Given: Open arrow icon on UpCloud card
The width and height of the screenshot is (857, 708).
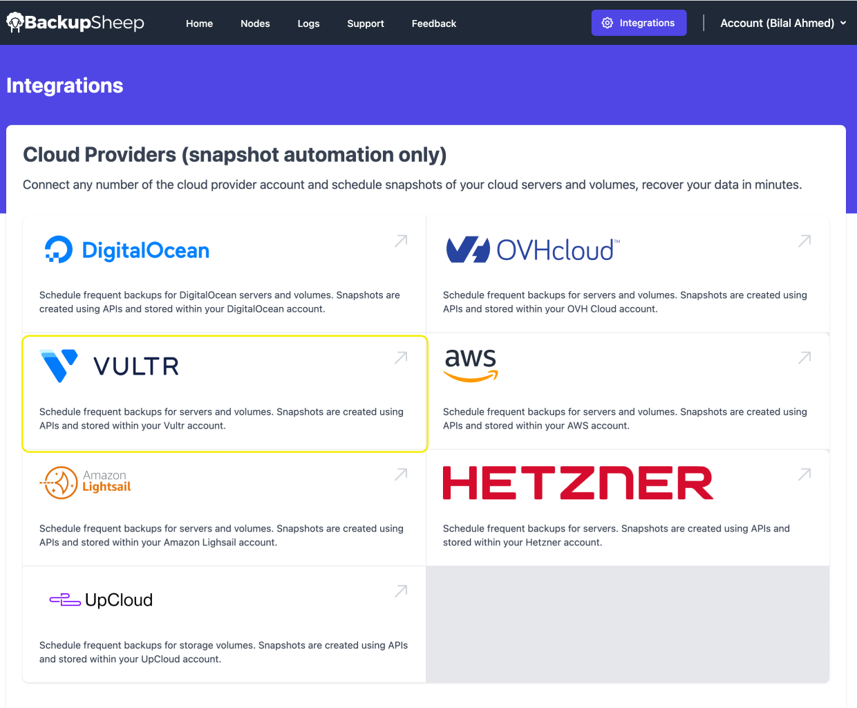Looking at the screenshot, I should point(401,591).
